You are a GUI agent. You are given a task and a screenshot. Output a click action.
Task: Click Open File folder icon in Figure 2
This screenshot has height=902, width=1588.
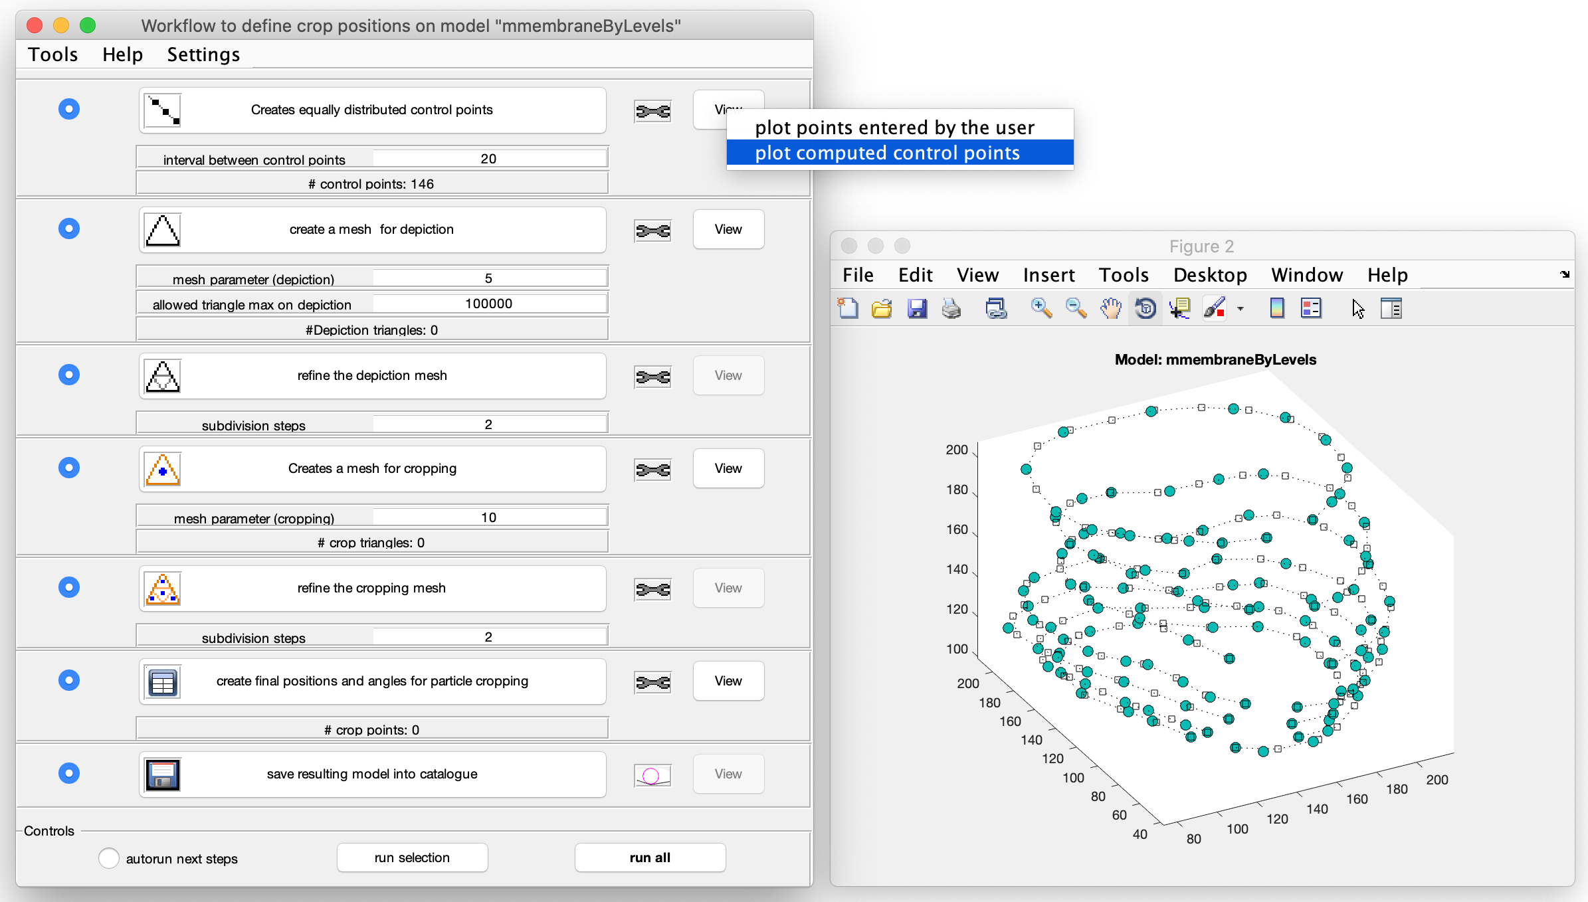pos(882,309)
